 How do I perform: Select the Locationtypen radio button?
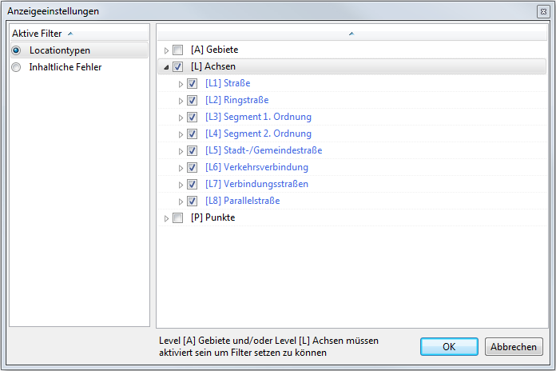(16, 50)
